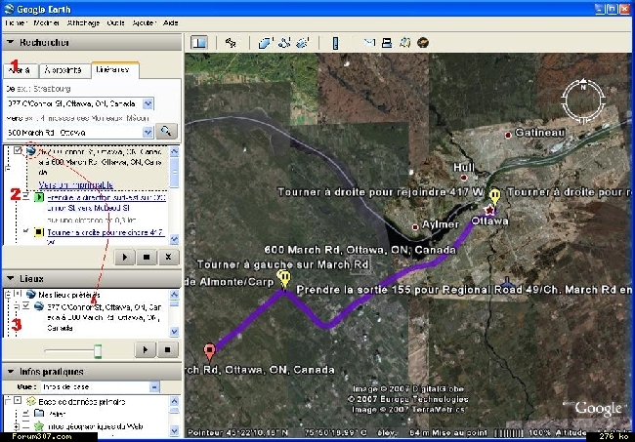Toggle the sidebar panel toolbar icon
This screenshot has height=442, width=635.
pos(199,43)
